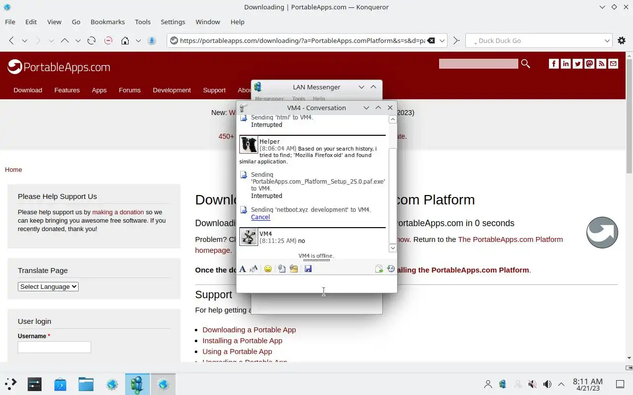The width and height of the screenshot is (633, 395).
Task: Open the File menu
Action: pos(10,22)
